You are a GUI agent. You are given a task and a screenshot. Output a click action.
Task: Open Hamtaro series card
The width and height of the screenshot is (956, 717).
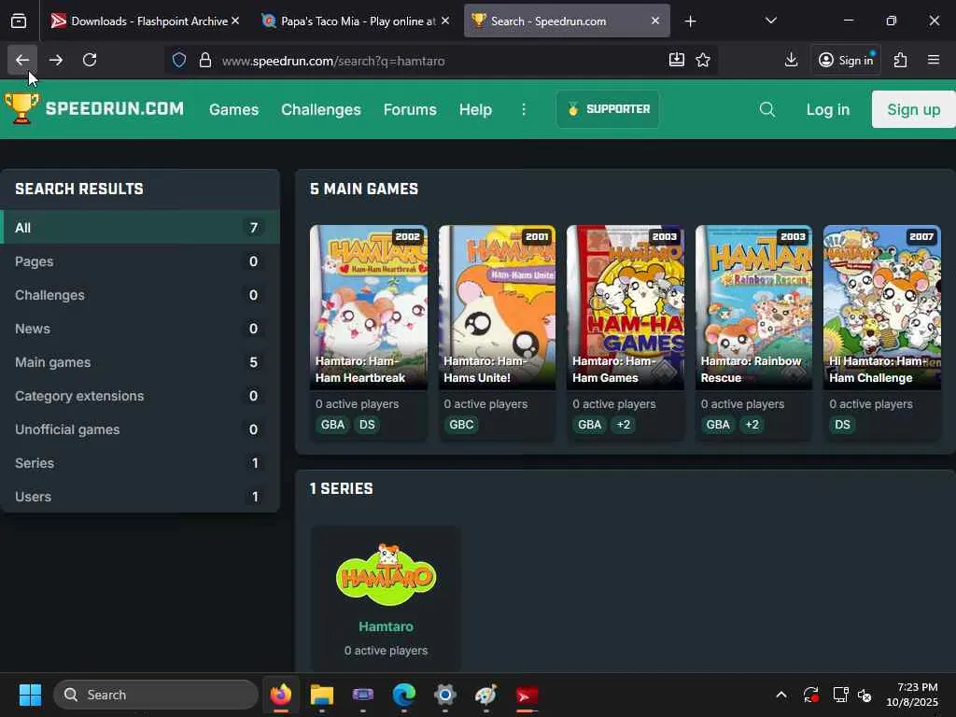tap(386, 597)
